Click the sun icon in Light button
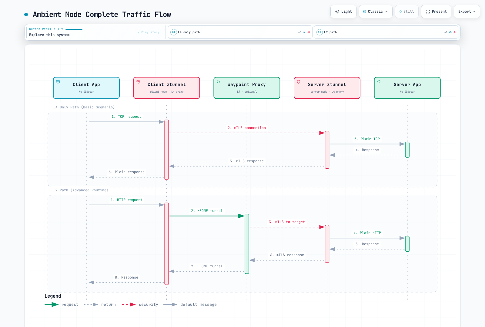 [x=337, y=12]
